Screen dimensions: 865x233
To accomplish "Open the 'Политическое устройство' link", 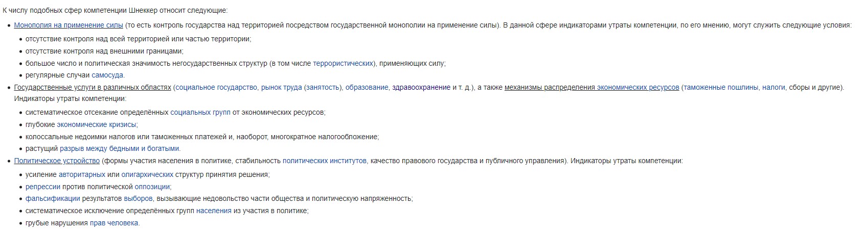I will tap(57, 161).
